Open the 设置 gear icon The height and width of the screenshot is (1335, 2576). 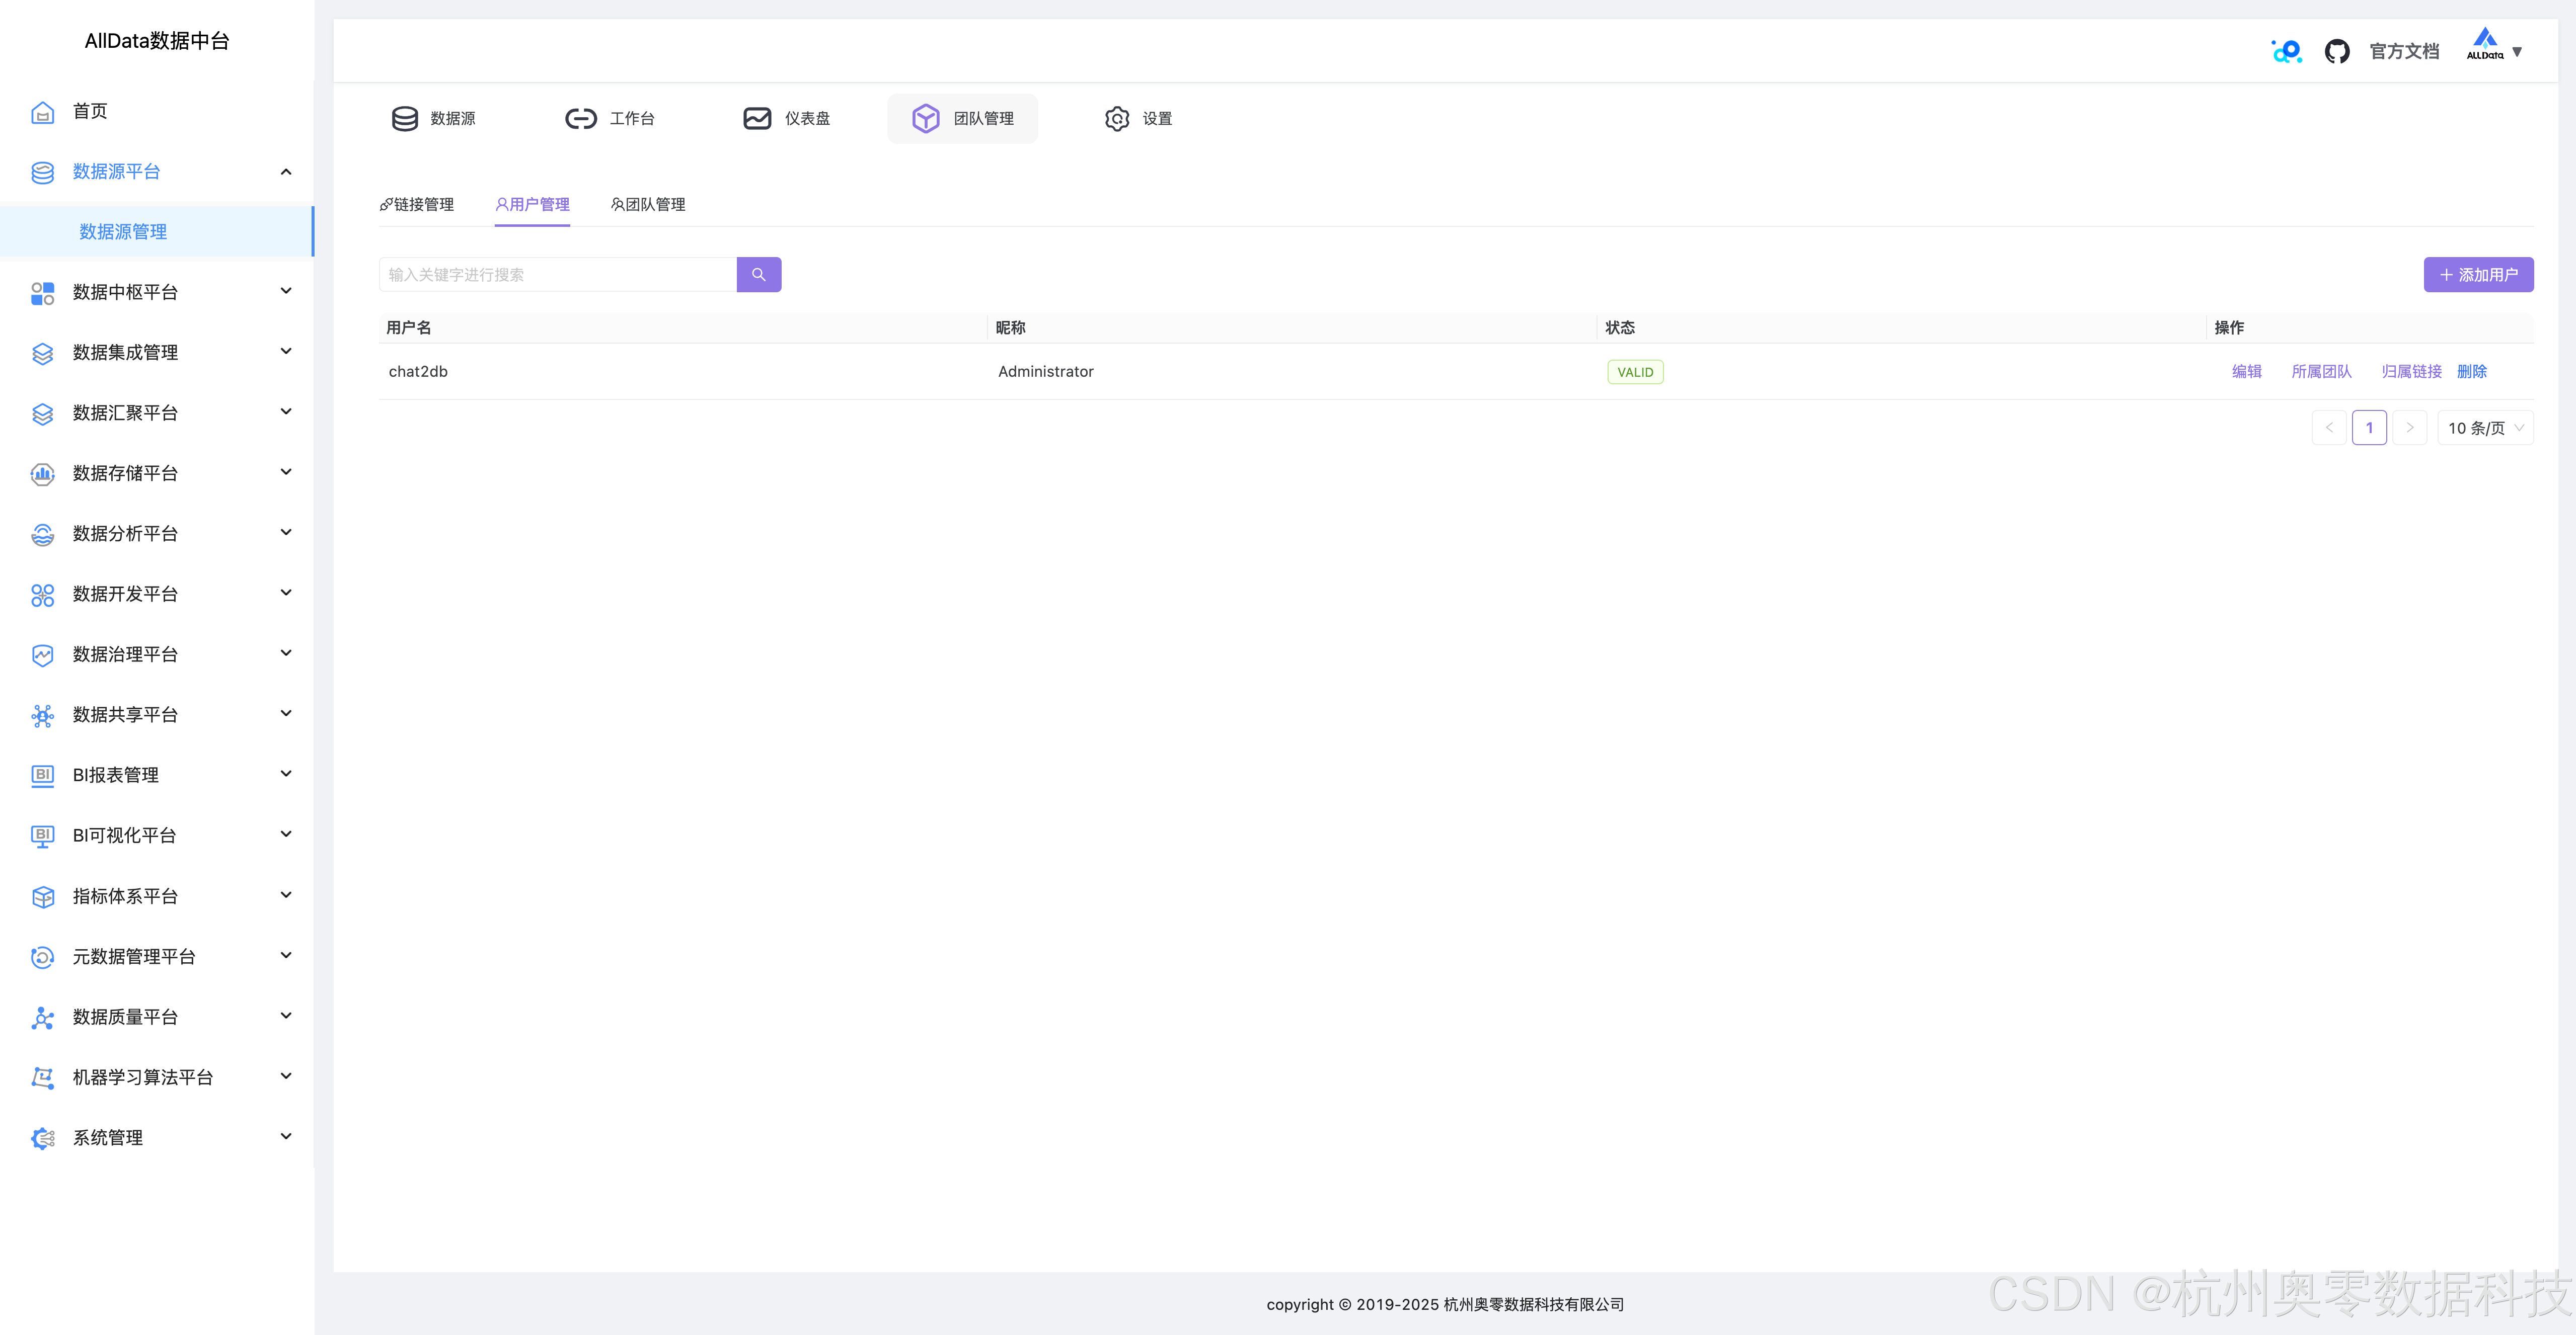coord(1117,119)
